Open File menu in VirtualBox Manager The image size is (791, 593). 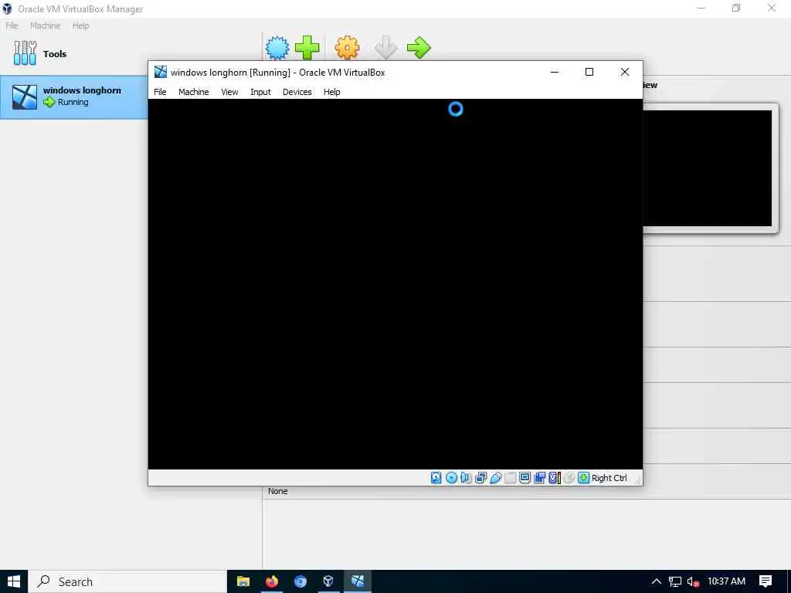click(x=12, y=25)
